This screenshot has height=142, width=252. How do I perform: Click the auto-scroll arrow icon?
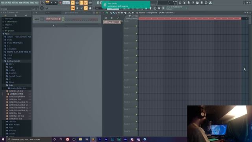[x=77, y=8]
